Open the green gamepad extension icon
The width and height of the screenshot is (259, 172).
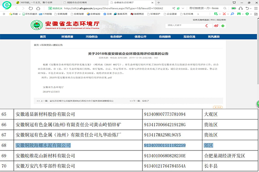click(x=239, y=14)
